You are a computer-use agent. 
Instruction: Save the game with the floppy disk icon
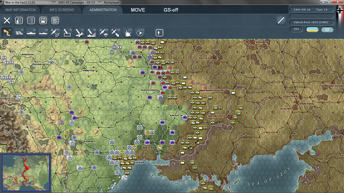tap(43, 21)
